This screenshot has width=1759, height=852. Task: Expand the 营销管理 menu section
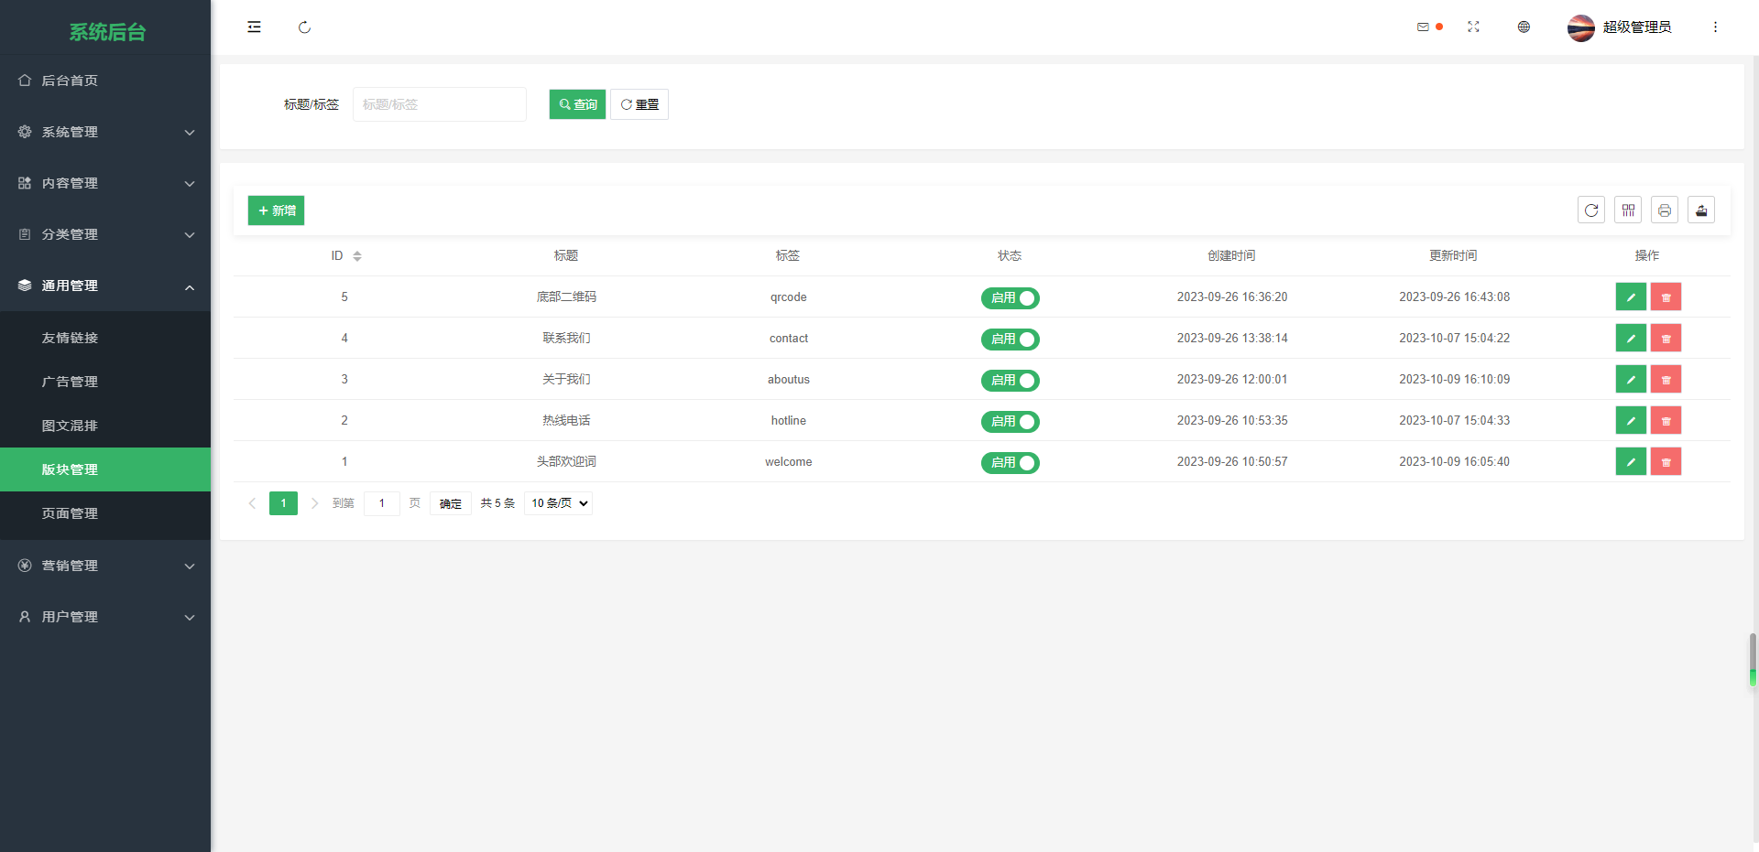point(105,566)
